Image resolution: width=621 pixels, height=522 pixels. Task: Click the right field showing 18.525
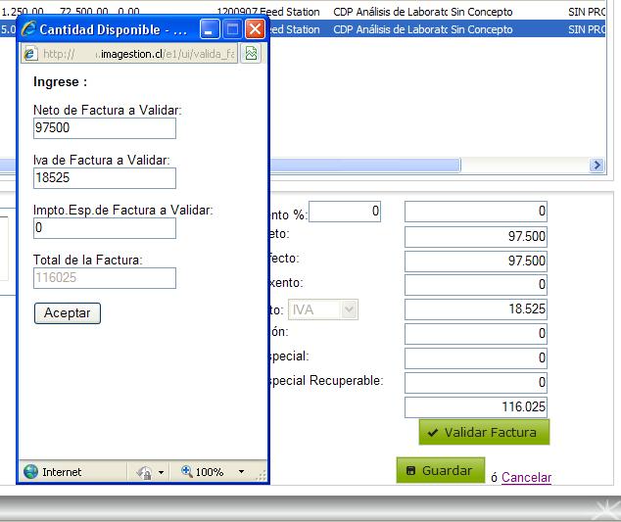[476, 308]
